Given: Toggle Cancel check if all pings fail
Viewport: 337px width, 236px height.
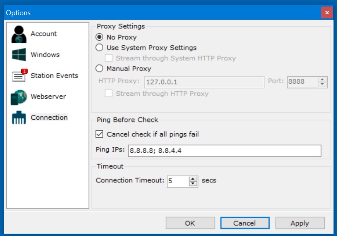Looking at the screenshot, I should tap(99, 134).
